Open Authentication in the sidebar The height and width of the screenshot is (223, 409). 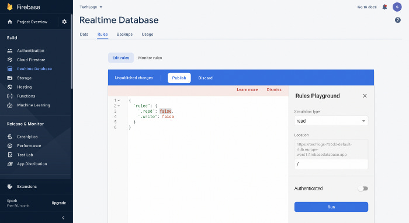tap(30, 51)
